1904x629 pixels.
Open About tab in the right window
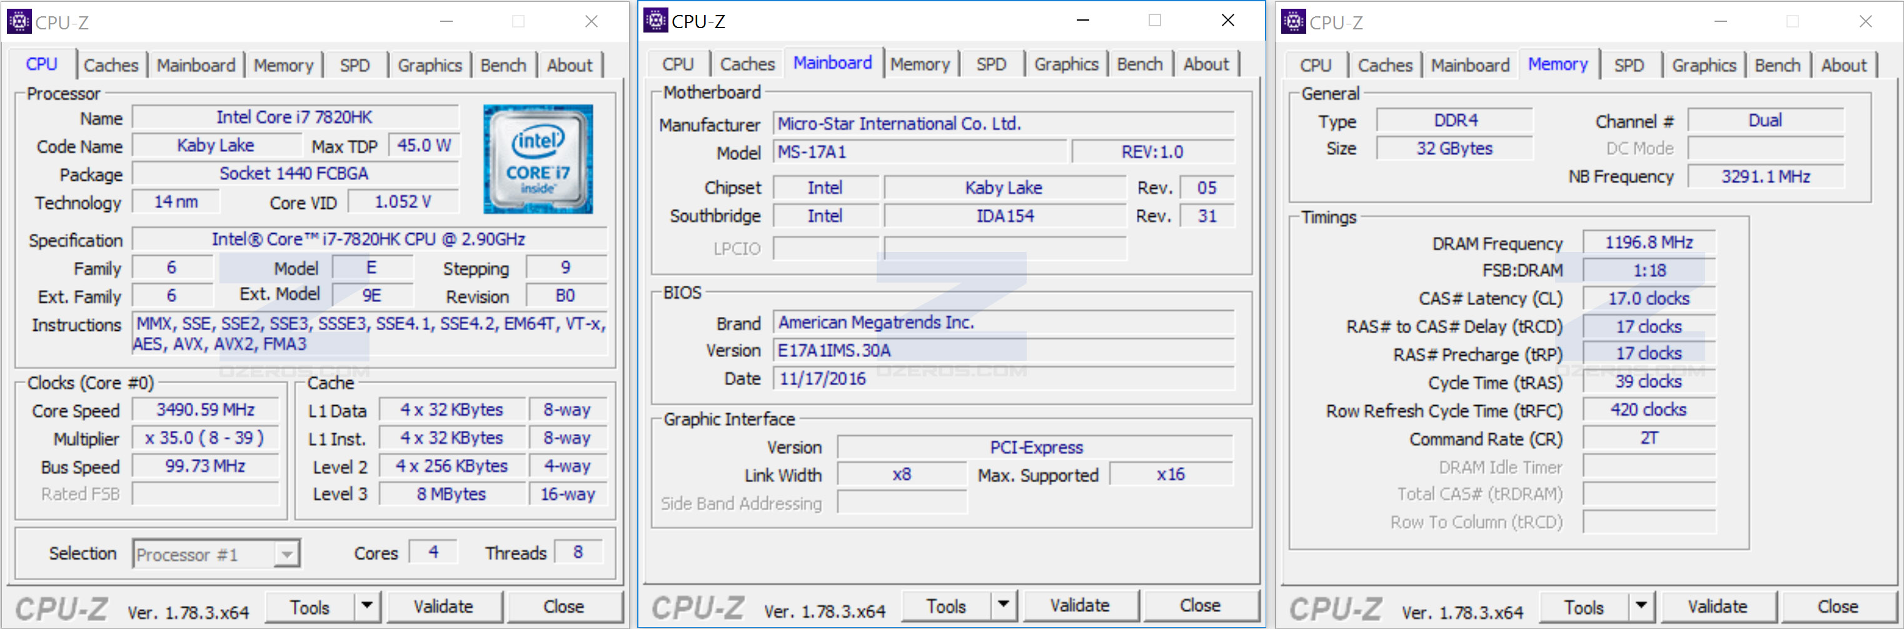(x=1843, y=65)
